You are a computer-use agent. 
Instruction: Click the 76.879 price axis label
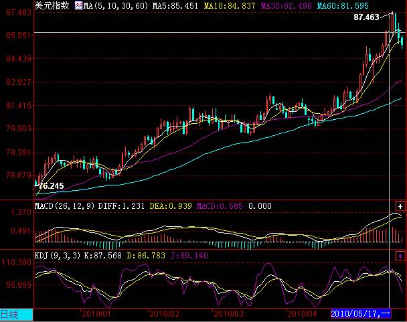click(x=19, y=175)
